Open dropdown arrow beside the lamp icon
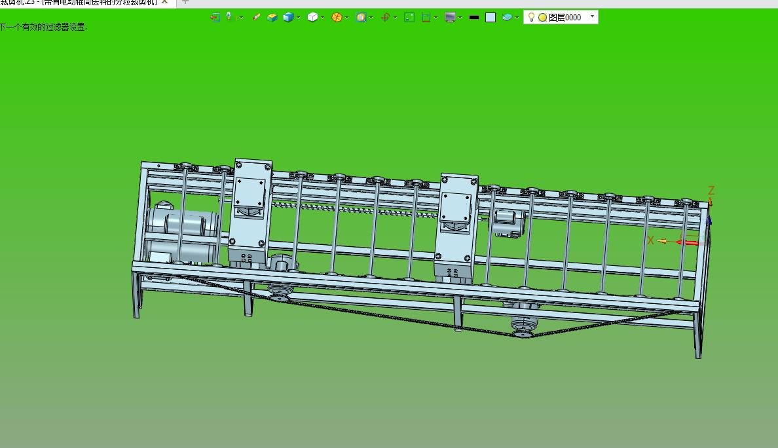 pyautogui.click(x=241, y=18)
